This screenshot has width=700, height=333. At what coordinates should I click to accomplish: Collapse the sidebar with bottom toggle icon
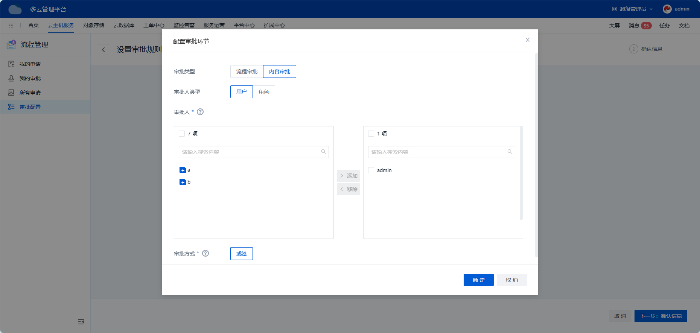[81, 322]
